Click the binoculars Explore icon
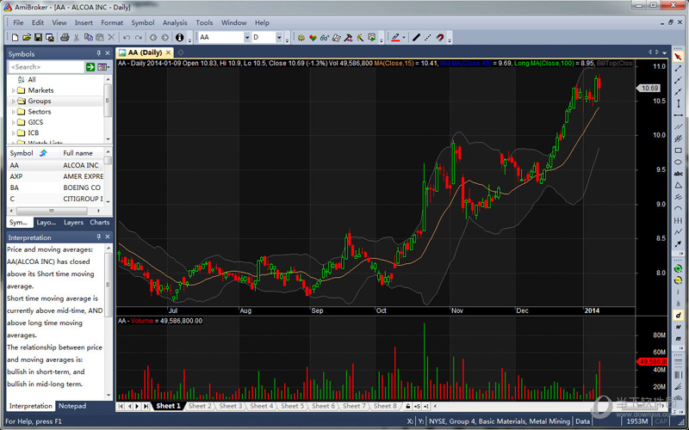 click(x=325, y=38)
